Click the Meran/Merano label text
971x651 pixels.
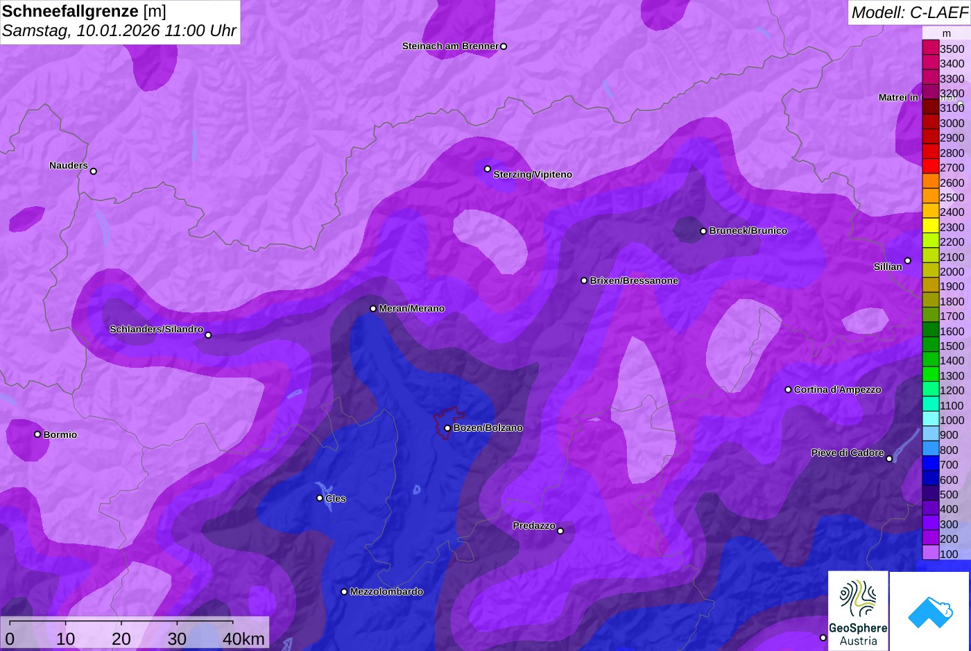click(412, 309)
